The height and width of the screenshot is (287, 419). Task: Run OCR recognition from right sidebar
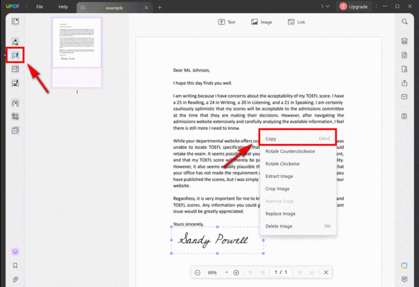[x=404, y=41]
